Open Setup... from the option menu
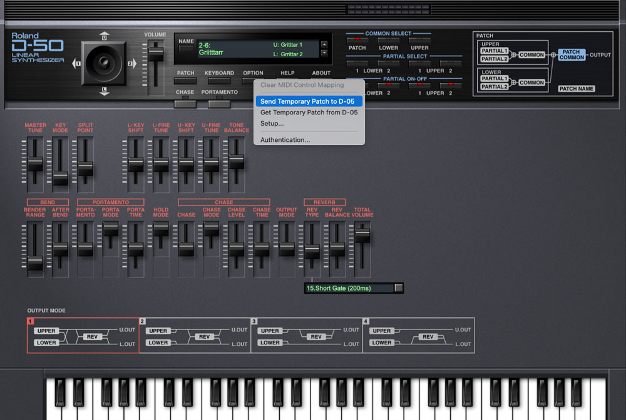The height and width of the screenshot is (420, 626). (309, 124)
